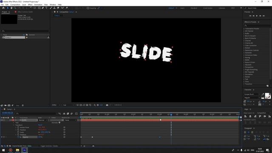
Task: Jump to first frame in Preview panel
Action: 250,16
